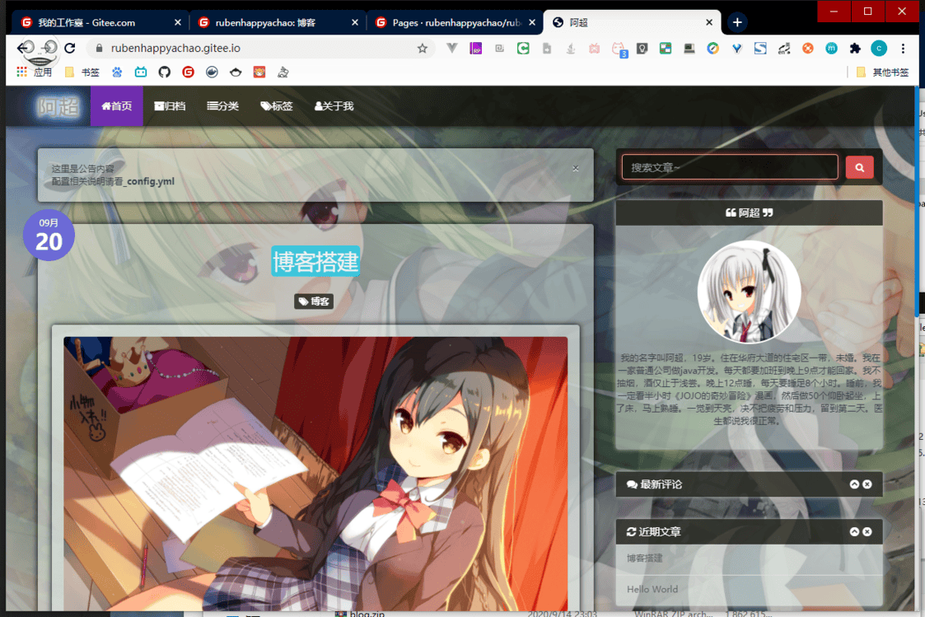This screenshot has height=617, width=925.
Task: Collapse the 最新评论 panel
Action: pos(854,484)
